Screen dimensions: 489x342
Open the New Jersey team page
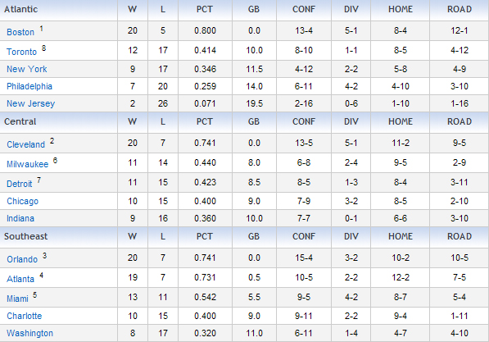coord(31,103)
